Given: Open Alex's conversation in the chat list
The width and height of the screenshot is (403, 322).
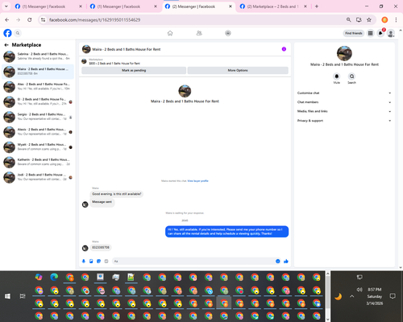Looking at the screenshot, I should pos(38,87).
